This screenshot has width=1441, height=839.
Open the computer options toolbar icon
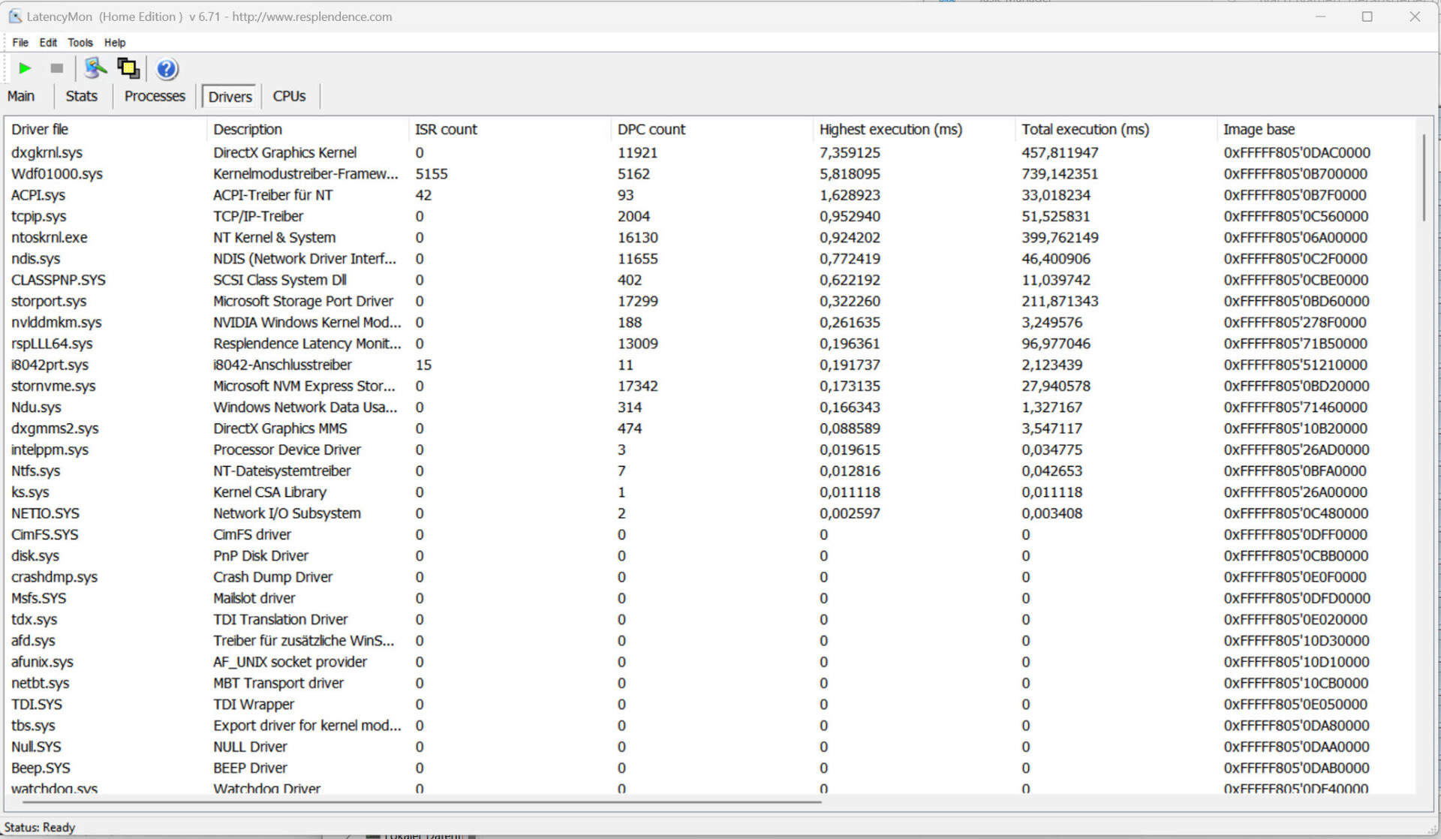tap(95, 68)
